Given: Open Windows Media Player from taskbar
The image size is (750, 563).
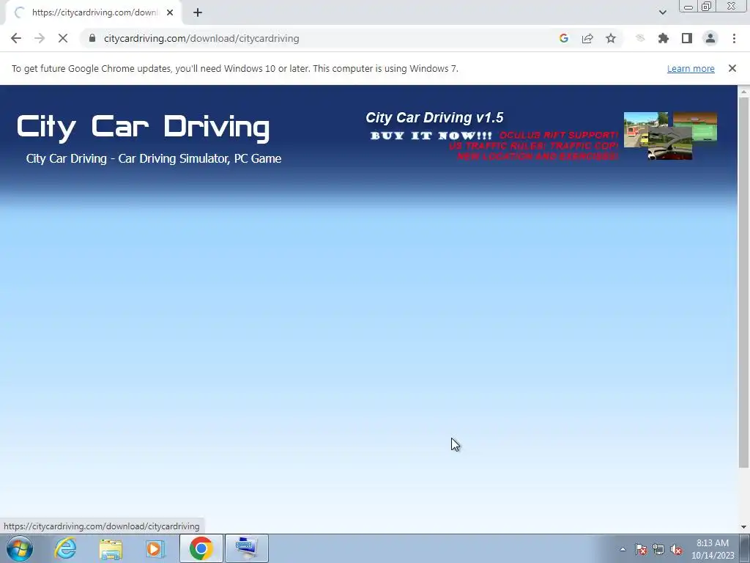Looking at the screenshot, I should [x=155, y=548].
